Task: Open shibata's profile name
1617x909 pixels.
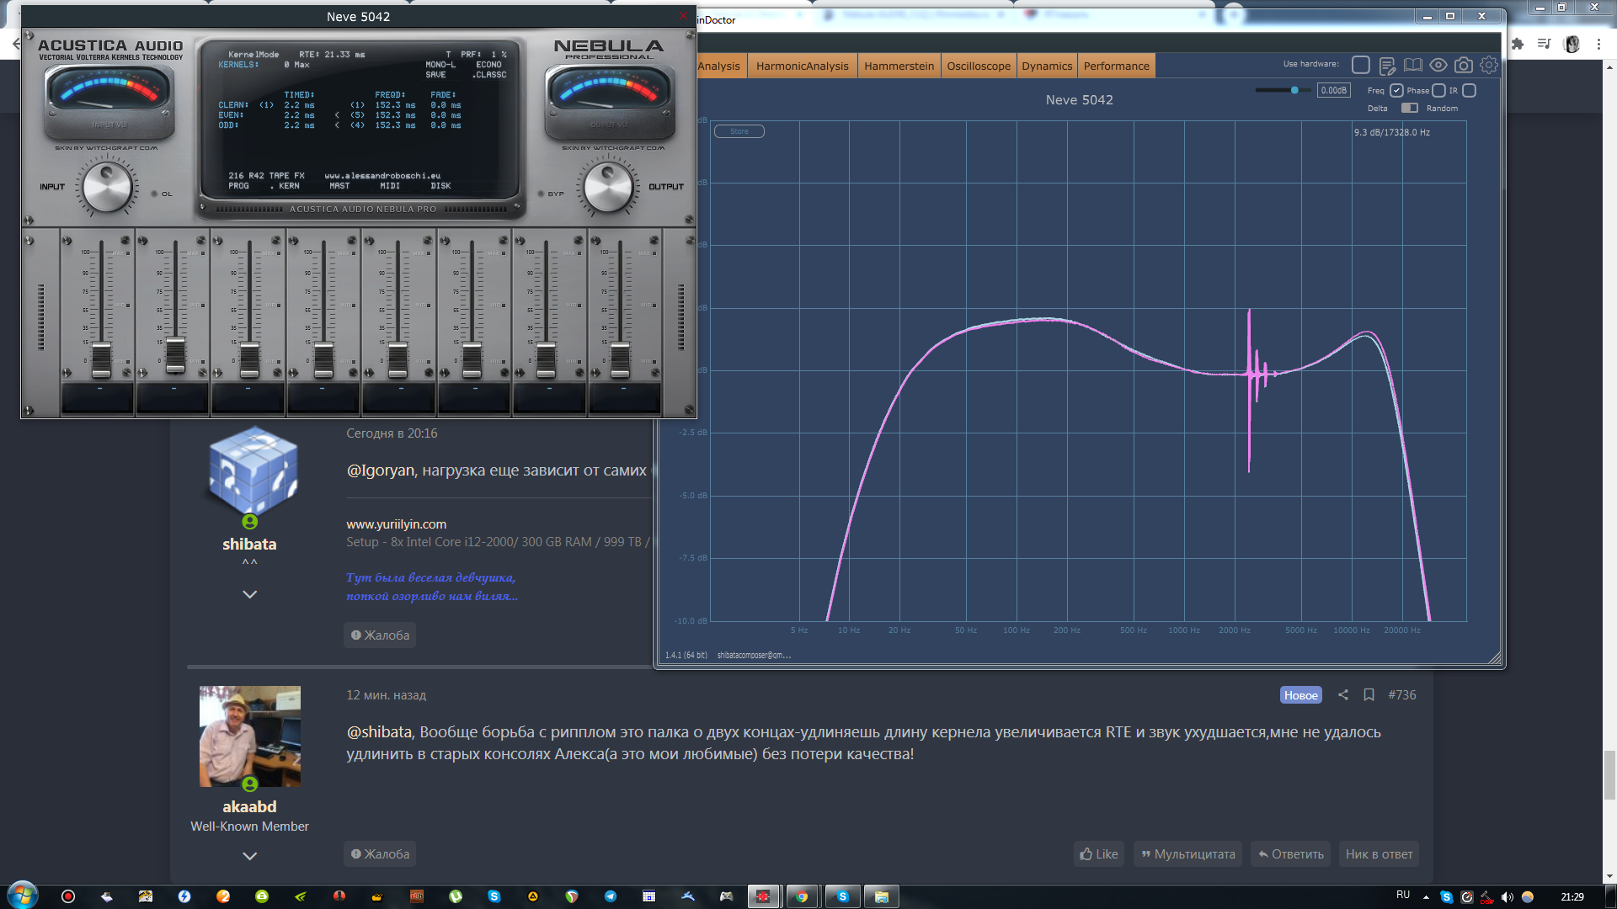Action: (x=249, y=545)
